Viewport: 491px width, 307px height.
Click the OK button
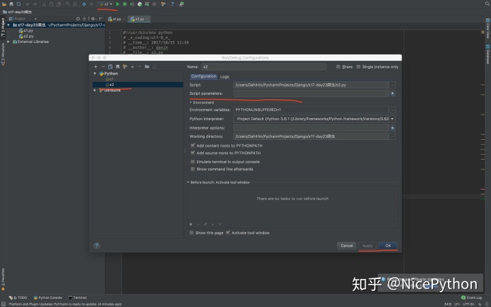(x=388, y=246)
